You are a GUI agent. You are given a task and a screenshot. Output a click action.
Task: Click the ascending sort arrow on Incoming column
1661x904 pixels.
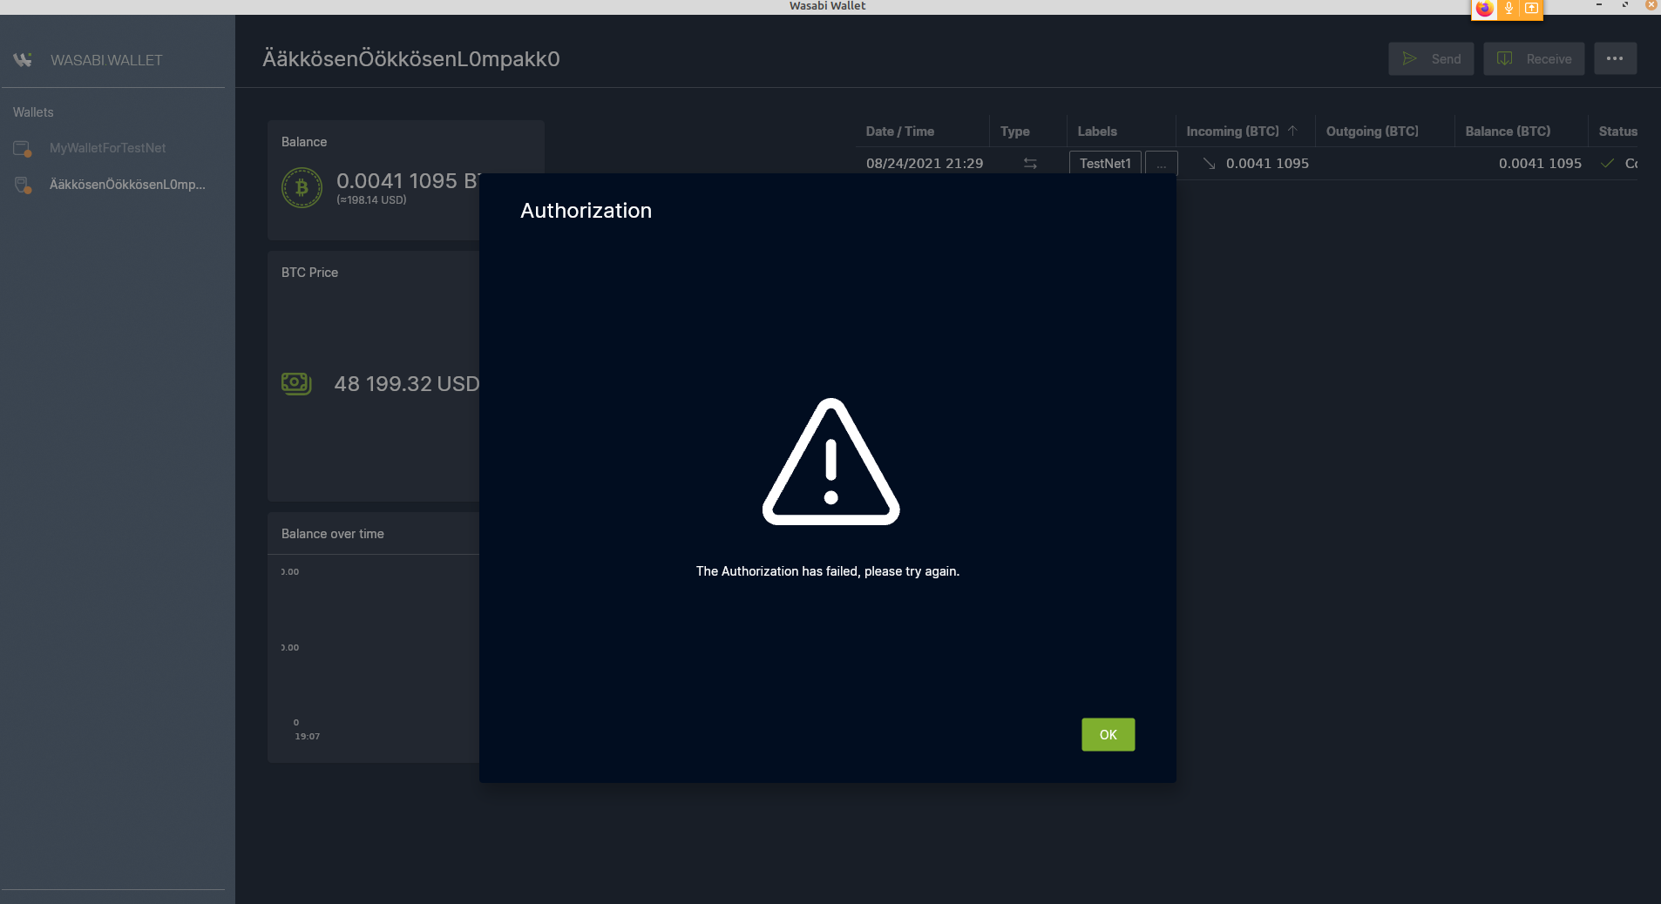coord(1292,131)
